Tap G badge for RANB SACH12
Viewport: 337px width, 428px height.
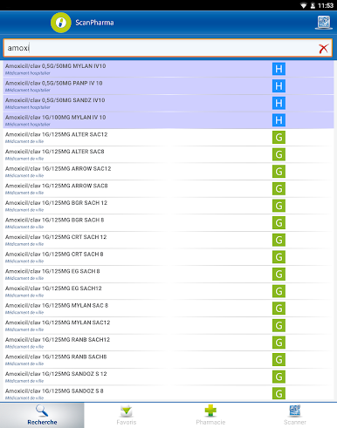(279, 343)
